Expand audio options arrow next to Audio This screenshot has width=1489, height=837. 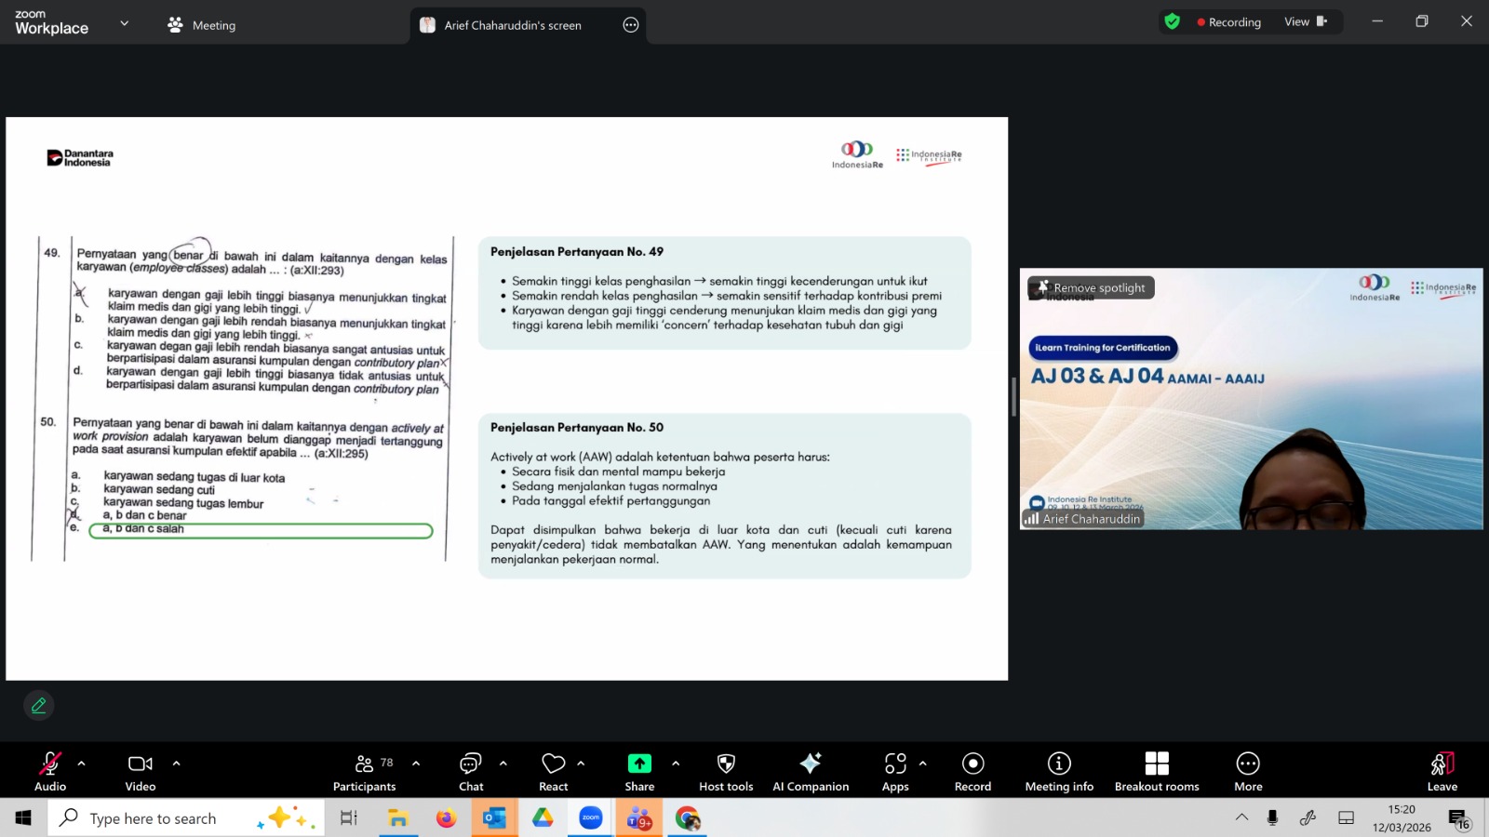pyautogui.click(x=82, y=764)
